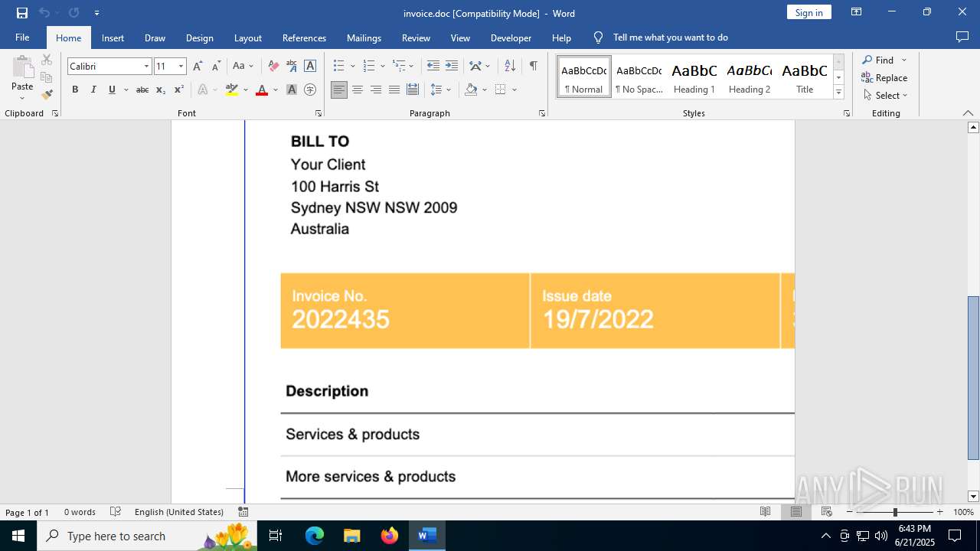The width and height of the screenshot is (980, 551).
Task: Switch to the Layout tab
Action: (x=248, y=37)
